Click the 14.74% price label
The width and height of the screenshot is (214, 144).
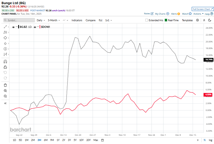(x=208, y=60)
